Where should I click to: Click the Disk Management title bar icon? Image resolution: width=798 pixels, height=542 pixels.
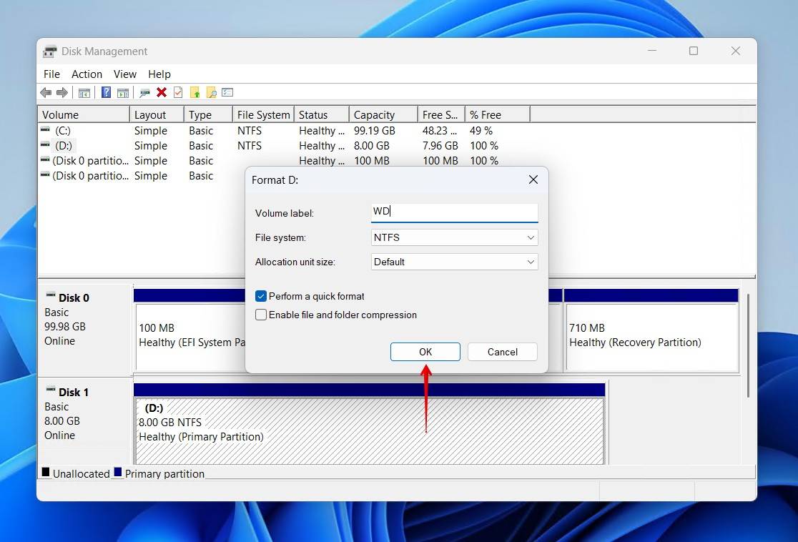click(49, 51)
